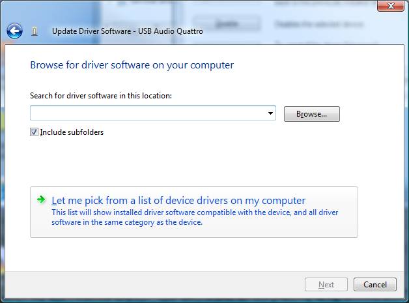
Task: Click the green arrow next to 'Let me pick'
Action: pos(41,200)
